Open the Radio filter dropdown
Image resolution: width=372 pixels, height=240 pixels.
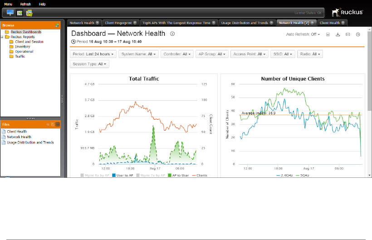(x=310, y=54)
